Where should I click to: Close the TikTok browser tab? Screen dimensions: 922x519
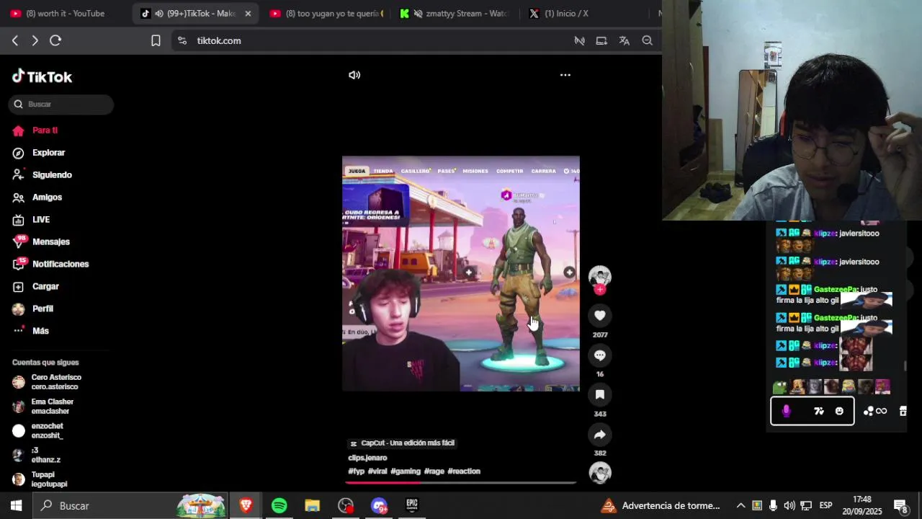click(x=248, y=14)
